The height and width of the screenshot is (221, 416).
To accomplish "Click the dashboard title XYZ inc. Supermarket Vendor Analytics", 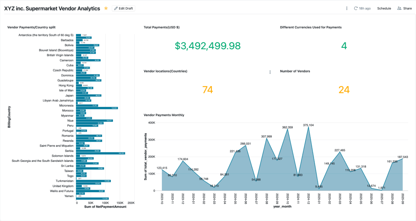I will (52, 8).
